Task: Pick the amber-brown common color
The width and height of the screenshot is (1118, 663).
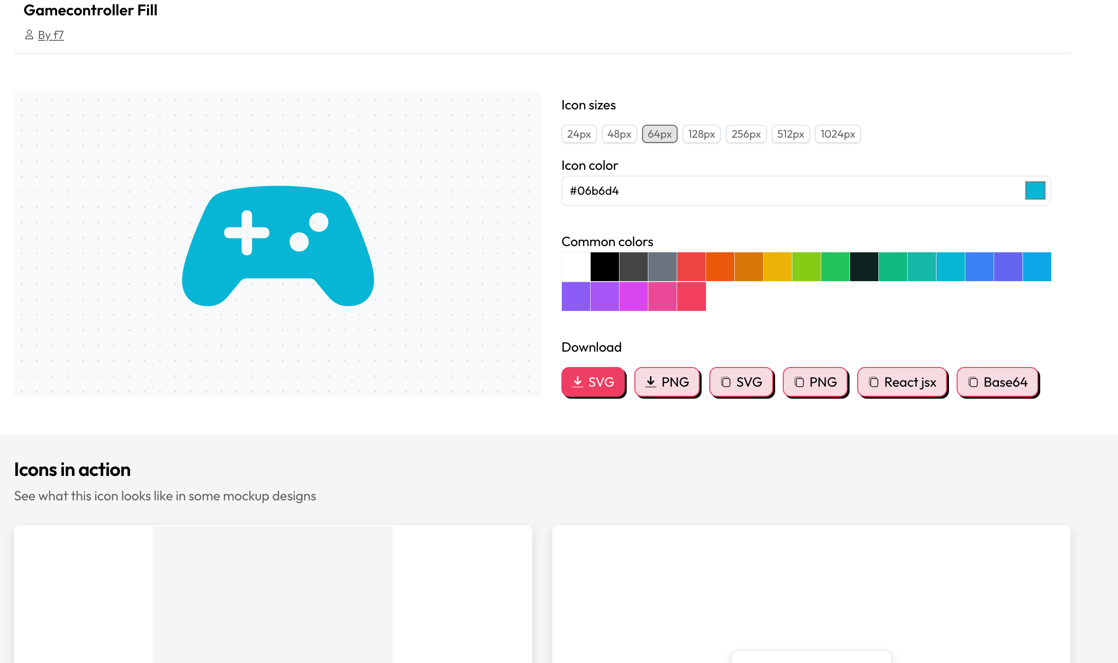Action: (749, 267)
